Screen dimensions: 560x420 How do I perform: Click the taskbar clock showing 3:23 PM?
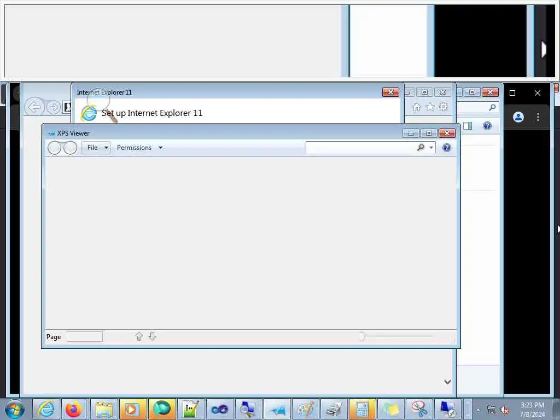pos(532,410)
